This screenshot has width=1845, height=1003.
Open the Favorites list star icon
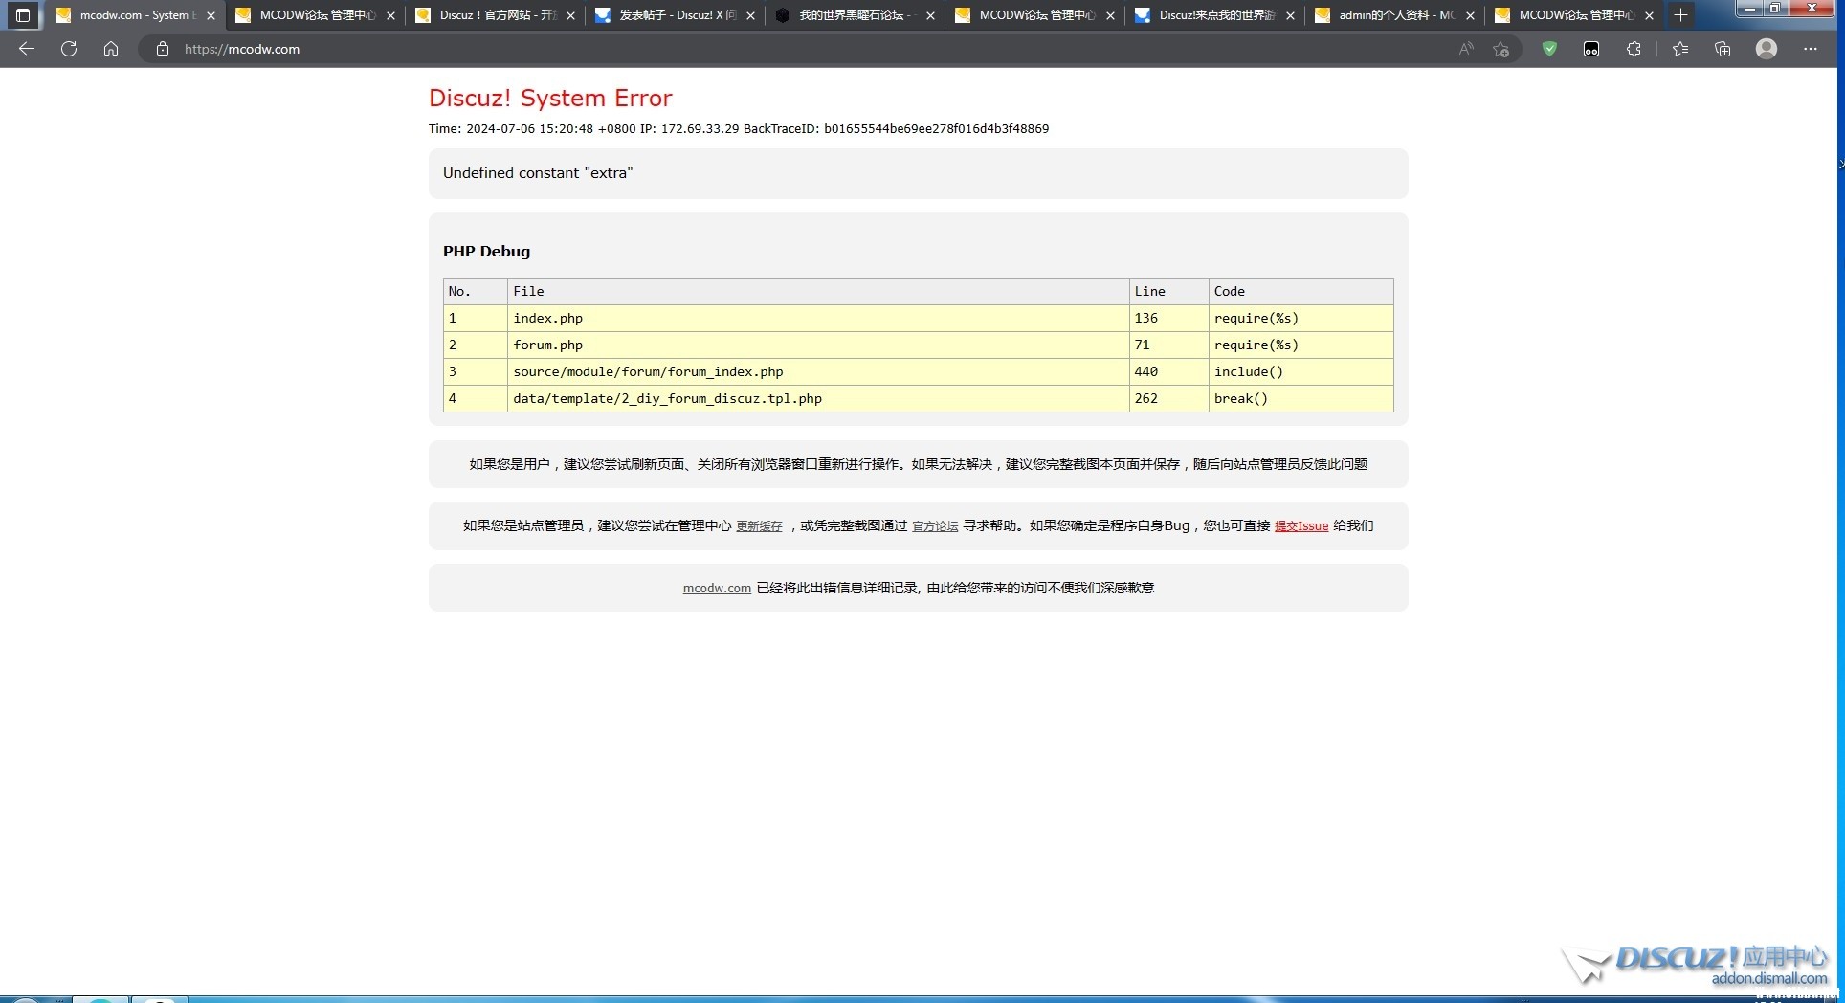click(1679, 49)
